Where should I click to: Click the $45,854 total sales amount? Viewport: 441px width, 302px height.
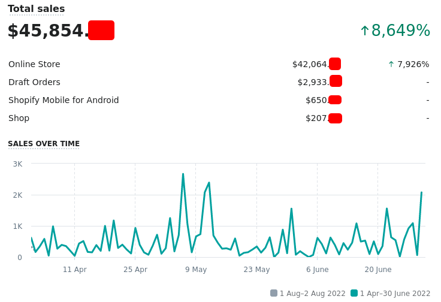coord(48,31)
